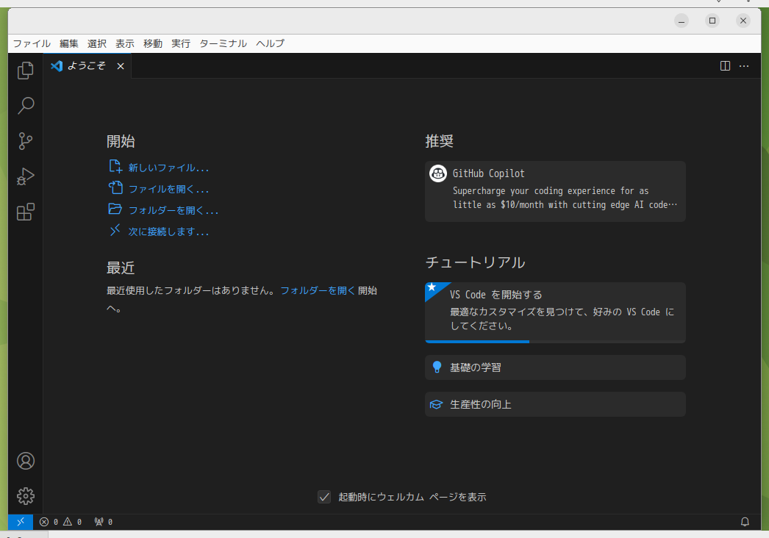Open the Explorer view in activity bar

pyautogui.click(x=26, y=71)
